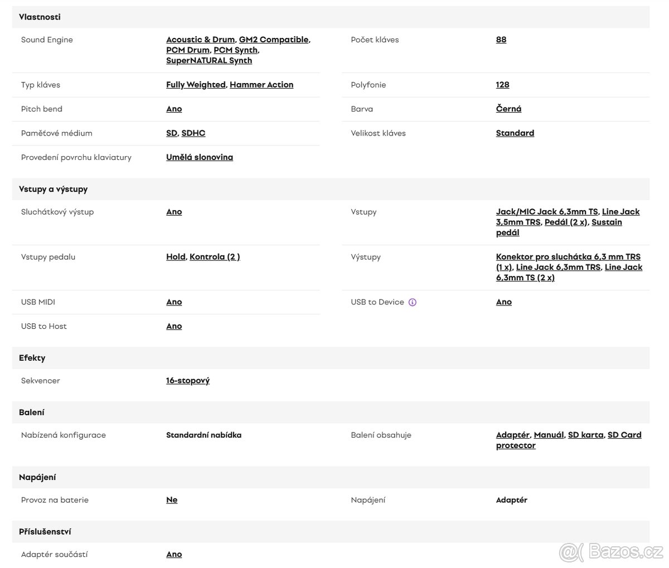This screenshot has width=669, height=568.
Task: Select the SuperNATURAL Synth link
Action: [x=209, y=60]
